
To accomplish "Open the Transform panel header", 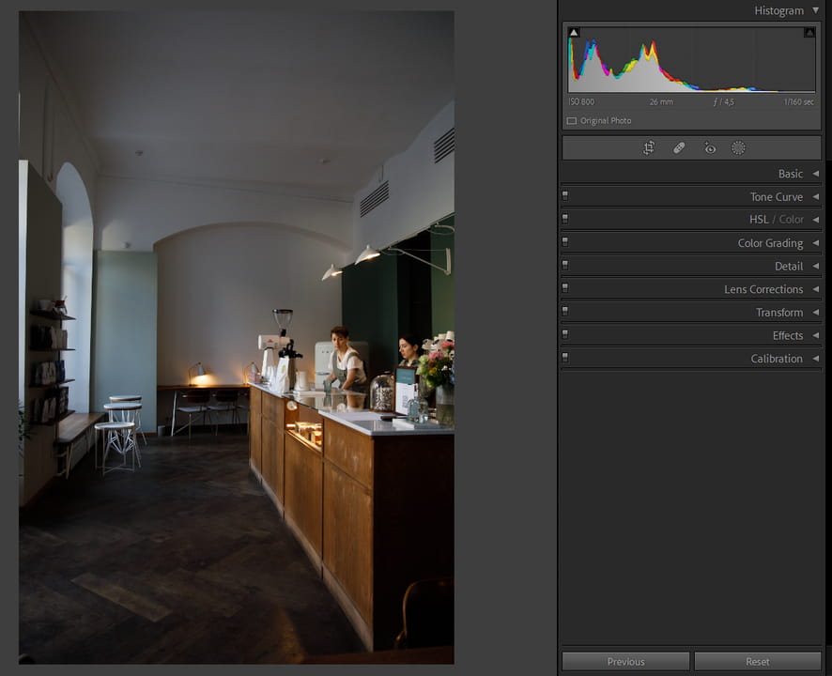I will (x=691, y=312).
